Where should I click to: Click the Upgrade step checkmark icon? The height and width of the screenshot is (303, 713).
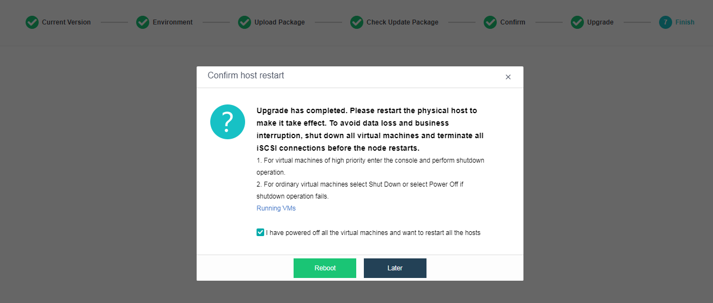tap(577, 22)
